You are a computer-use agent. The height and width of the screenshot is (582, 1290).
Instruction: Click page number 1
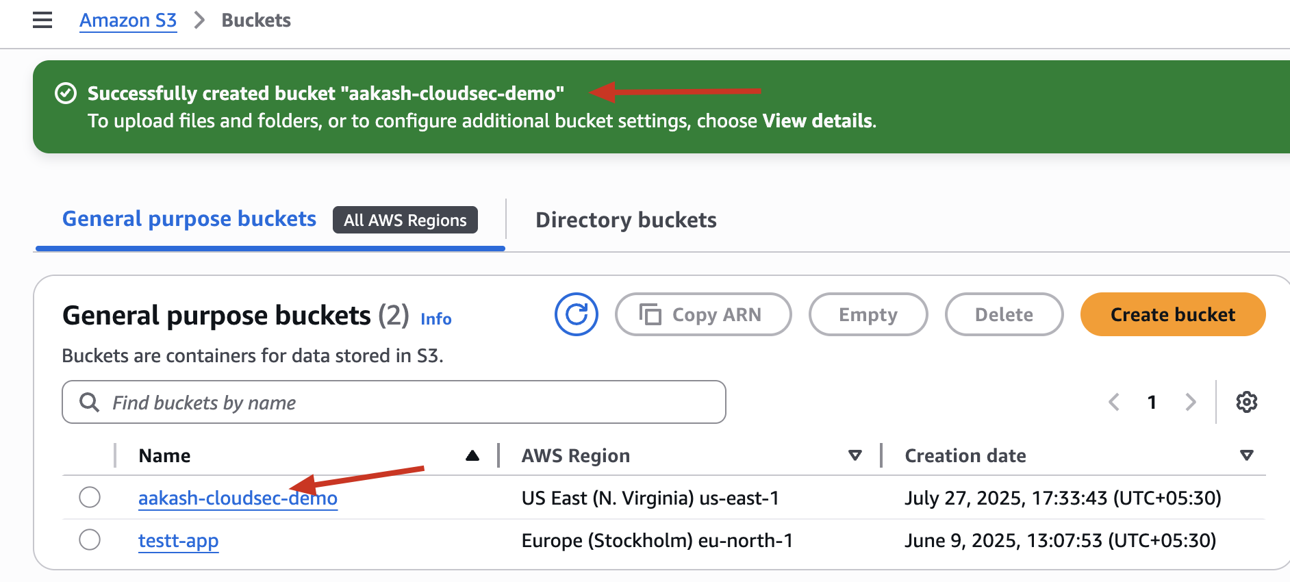(1152, 402)
